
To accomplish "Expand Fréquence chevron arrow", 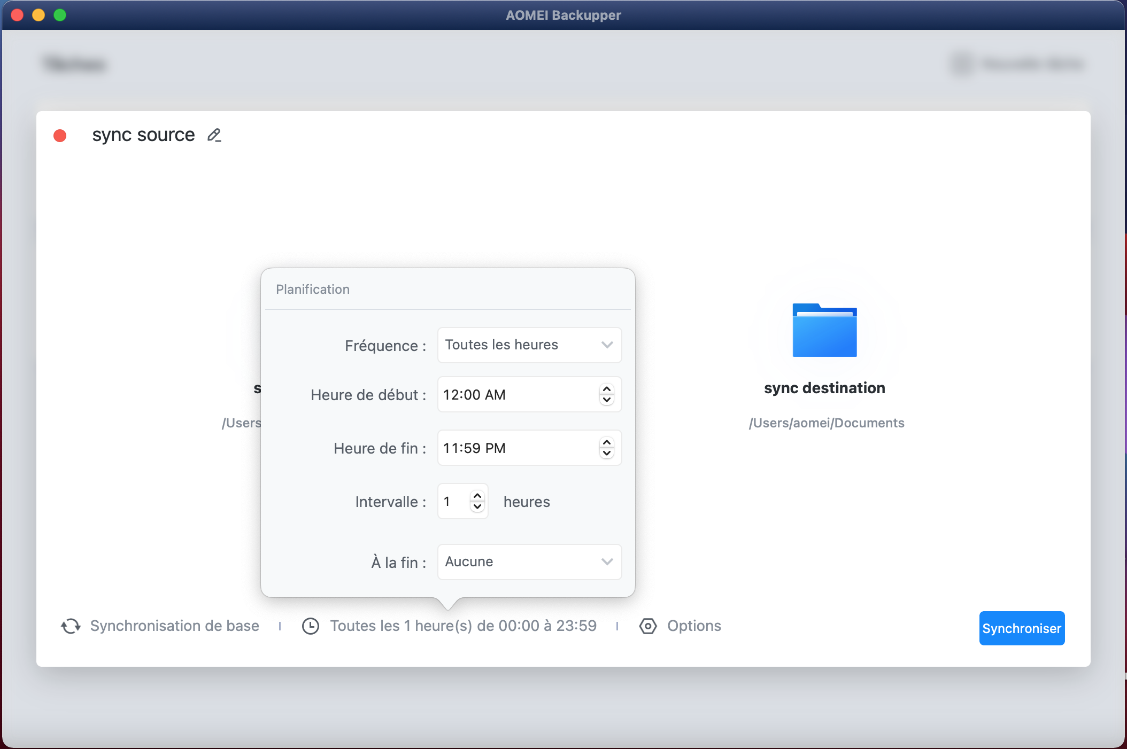I will click(607, 345).
